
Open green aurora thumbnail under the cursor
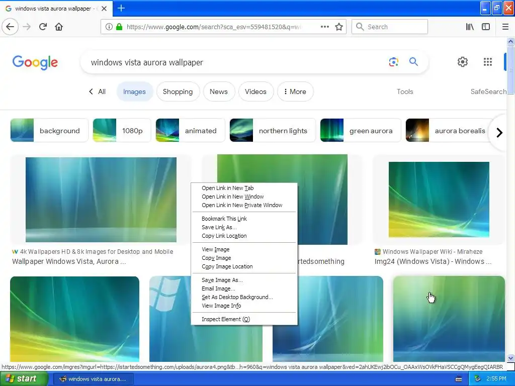click(x=449, y=319)
